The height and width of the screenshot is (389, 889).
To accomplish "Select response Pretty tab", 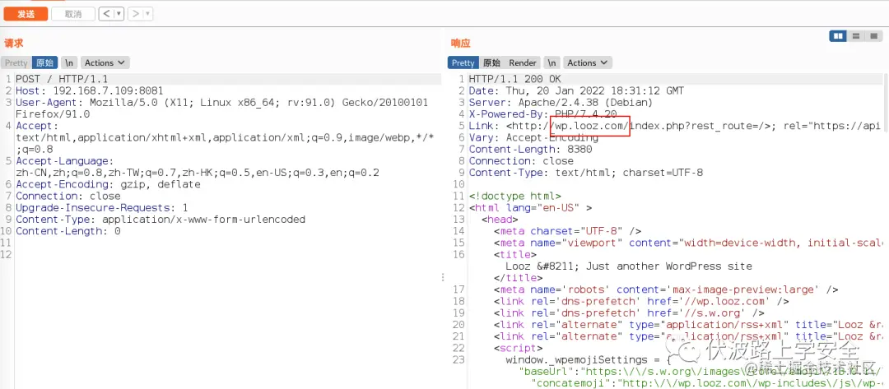I will tap(463, 63).
